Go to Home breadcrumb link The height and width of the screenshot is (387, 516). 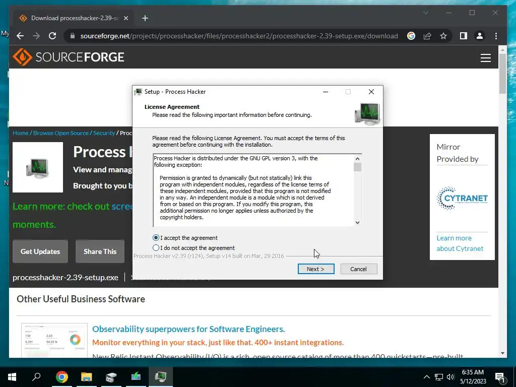pos(20,133)
